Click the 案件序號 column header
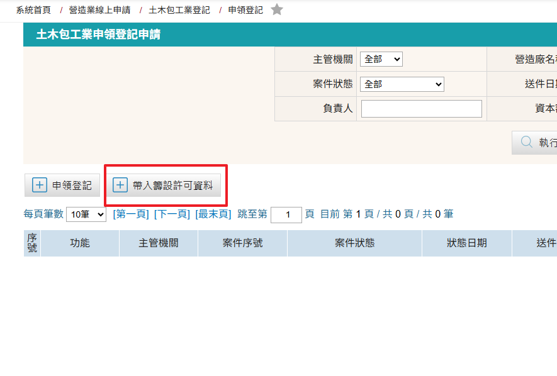Image resolution: width=557 pixels, height=376 pixels. pos(242,243)
